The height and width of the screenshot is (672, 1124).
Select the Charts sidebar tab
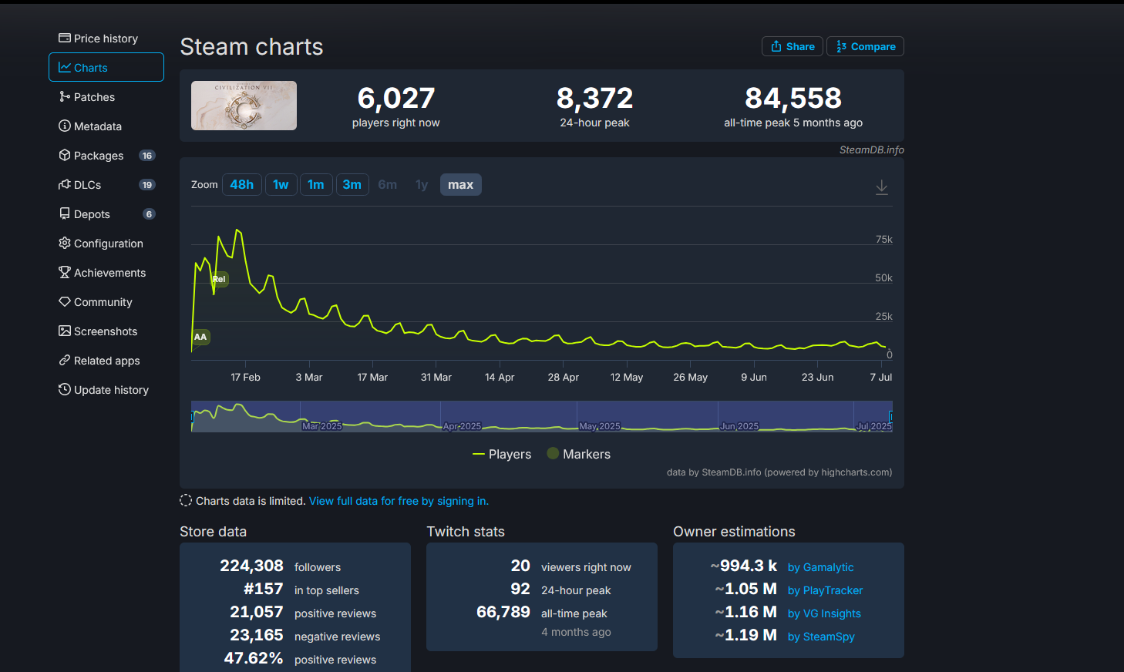pyautogui.click(x=106, y=67)
